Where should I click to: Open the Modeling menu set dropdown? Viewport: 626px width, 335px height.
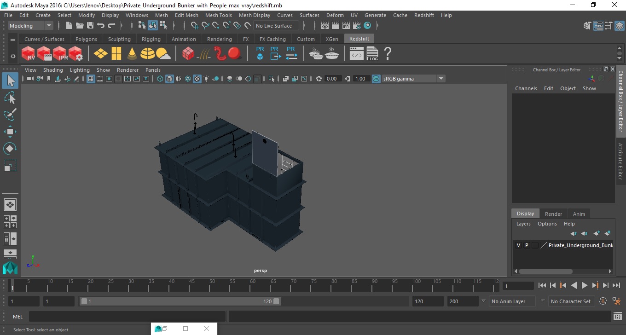[31, 26]
